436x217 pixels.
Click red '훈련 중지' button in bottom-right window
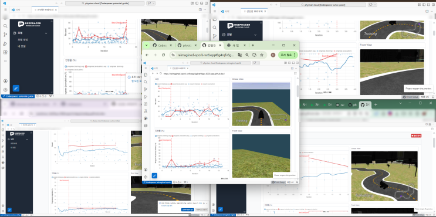[x=416, y=135]
